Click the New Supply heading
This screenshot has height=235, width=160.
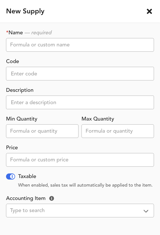pos(25,11)
